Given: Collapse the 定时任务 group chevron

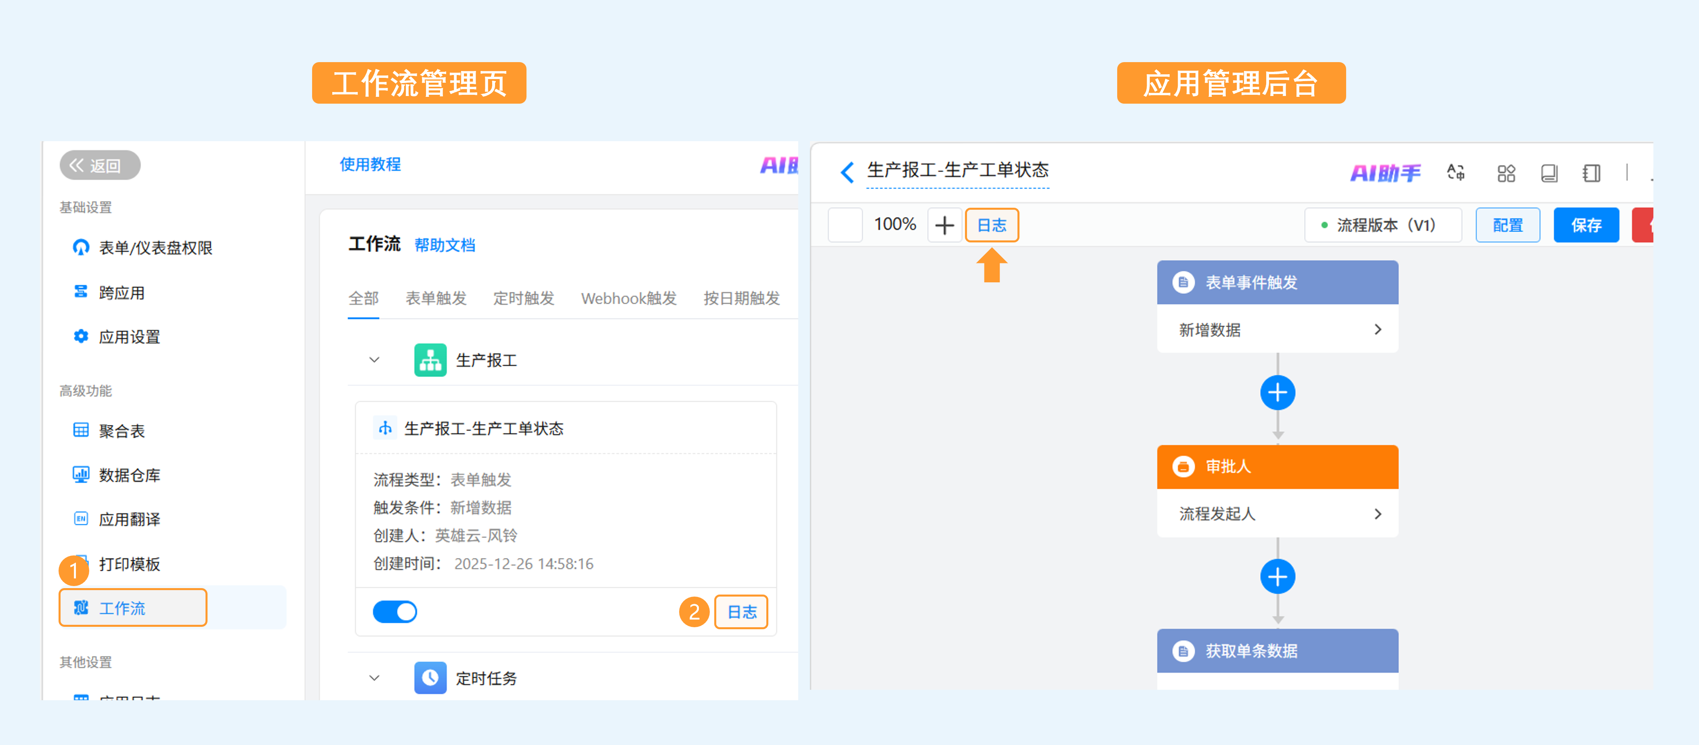Looking at the screenshot, I should pyautogui.click(x=375, y=678).
